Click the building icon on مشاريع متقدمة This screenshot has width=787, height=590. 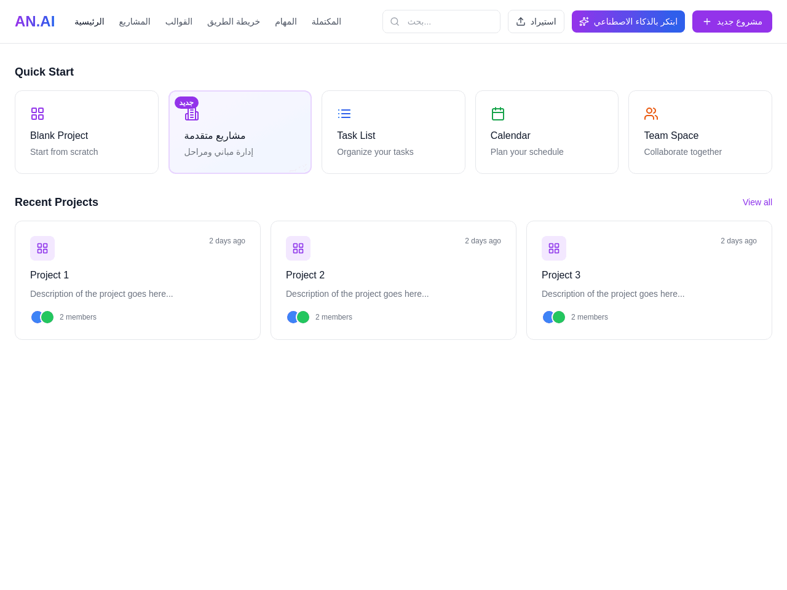[x=192, y=114]
